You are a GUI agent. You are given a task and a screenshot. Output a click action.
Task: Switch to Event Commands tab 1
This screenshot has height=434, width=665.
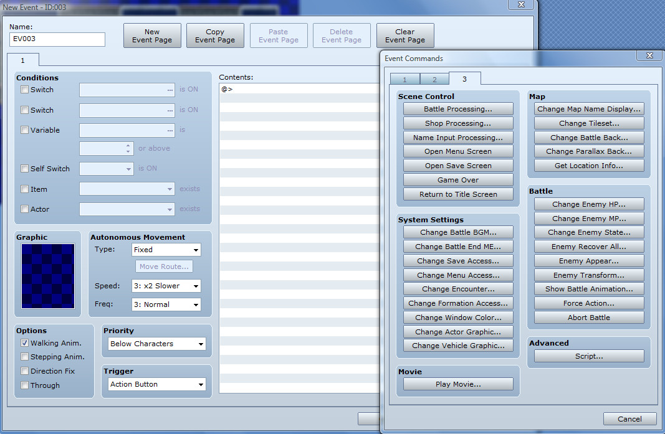404,79
